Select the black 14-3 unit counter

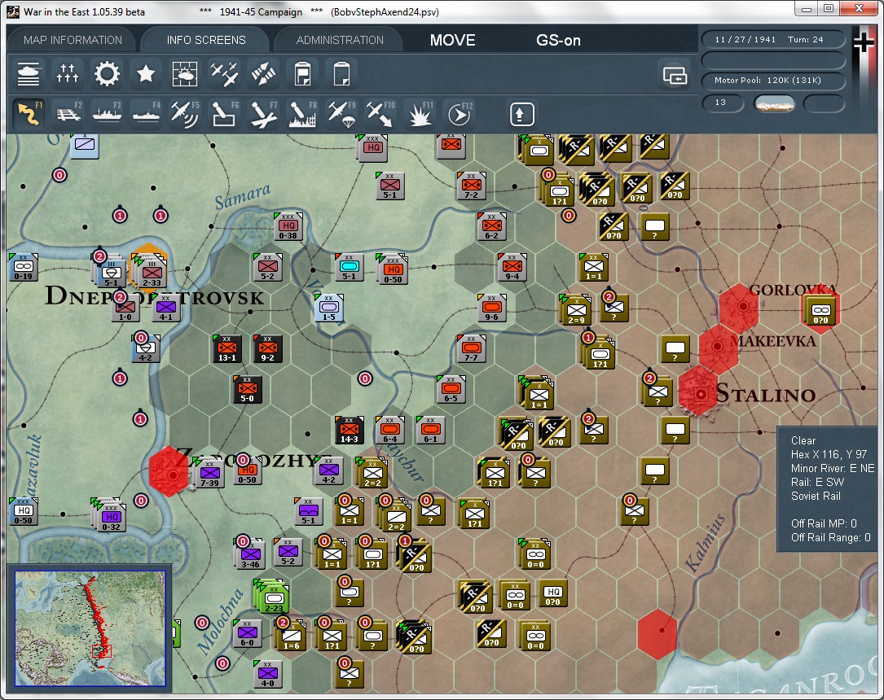(349, 431)
